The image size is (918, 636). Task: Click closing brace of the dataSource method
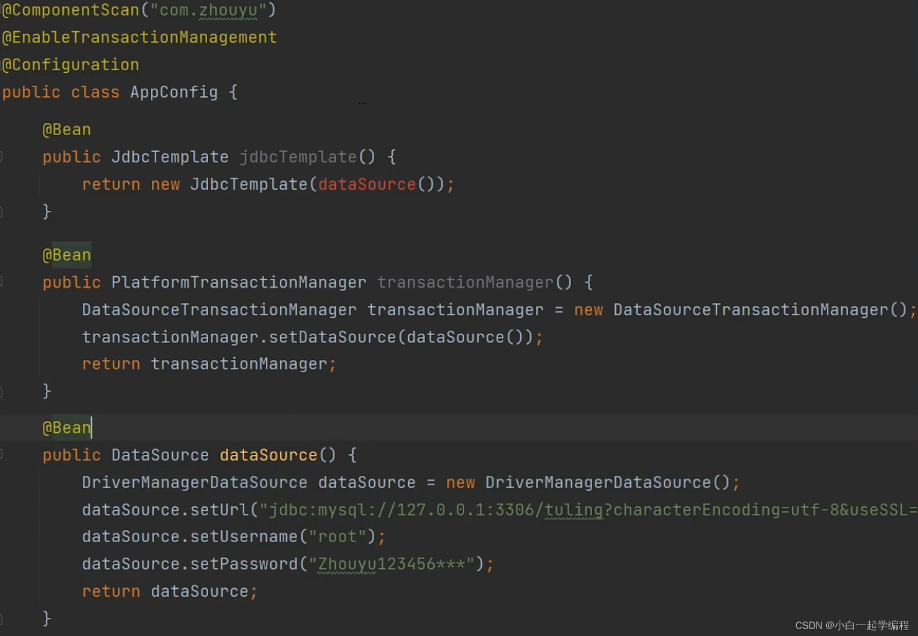click(x=47, y=618)
